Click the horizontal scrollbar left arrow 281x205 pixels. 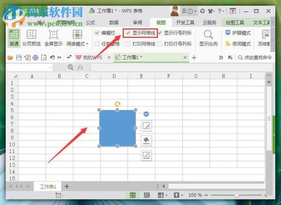pyautogui.click(x=164, y=186)
